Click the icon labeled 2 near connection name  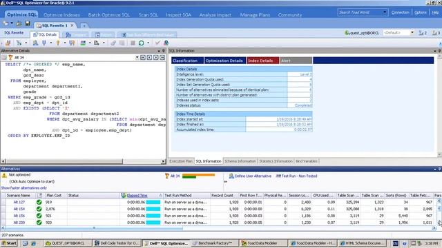click(x=423, y=33)
